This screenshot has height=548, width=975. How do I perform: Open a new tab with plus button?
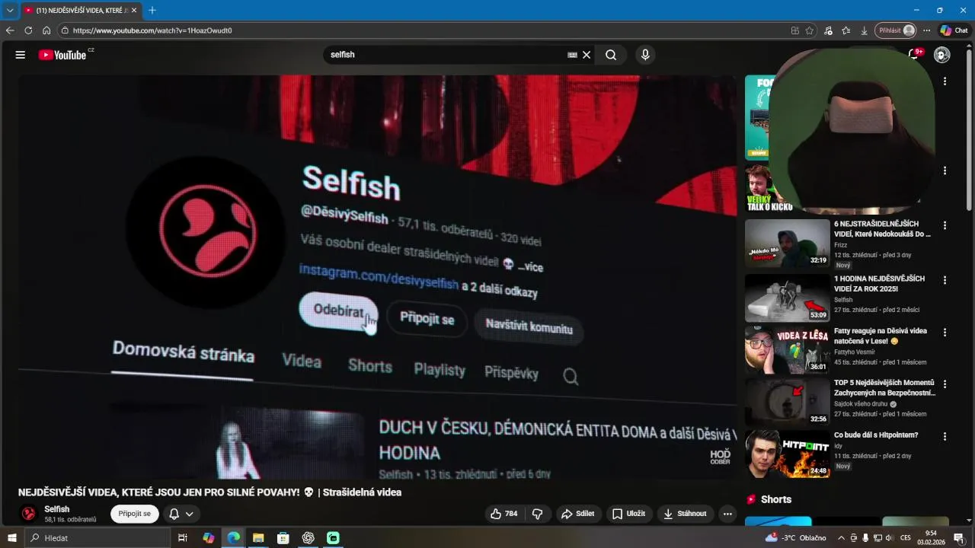point(152,10)
